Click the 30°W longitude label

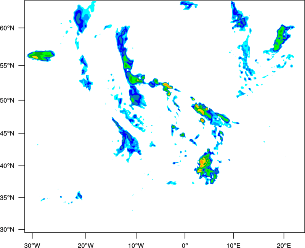coord(32,245)
